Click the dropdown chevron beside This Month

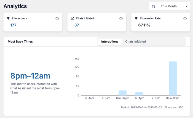click(x=186, y=6)
